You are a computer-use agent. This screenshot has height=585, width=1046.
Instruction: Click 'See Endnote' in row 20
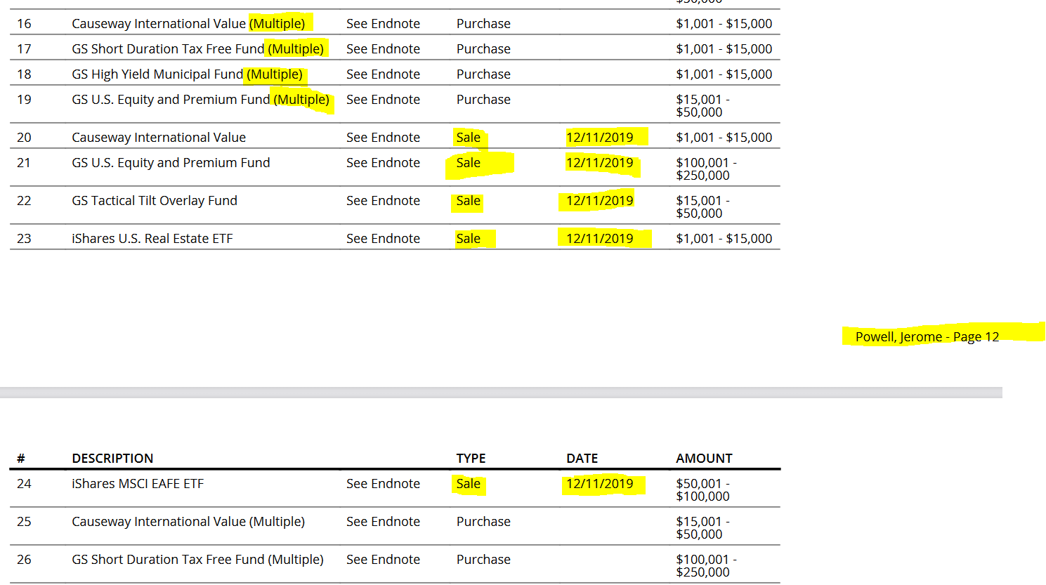click(383, 138)
